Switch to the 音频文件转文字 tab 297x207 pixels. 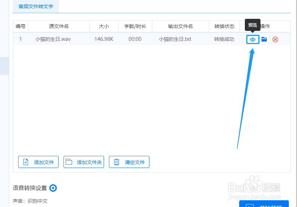click(x=35, y=6)
